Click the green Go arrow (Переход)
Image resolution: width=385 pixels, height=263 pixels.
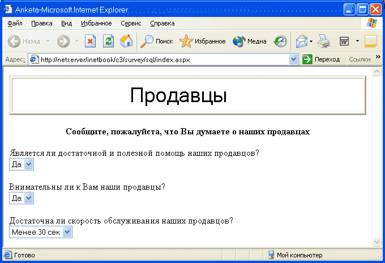coord(307,59)
